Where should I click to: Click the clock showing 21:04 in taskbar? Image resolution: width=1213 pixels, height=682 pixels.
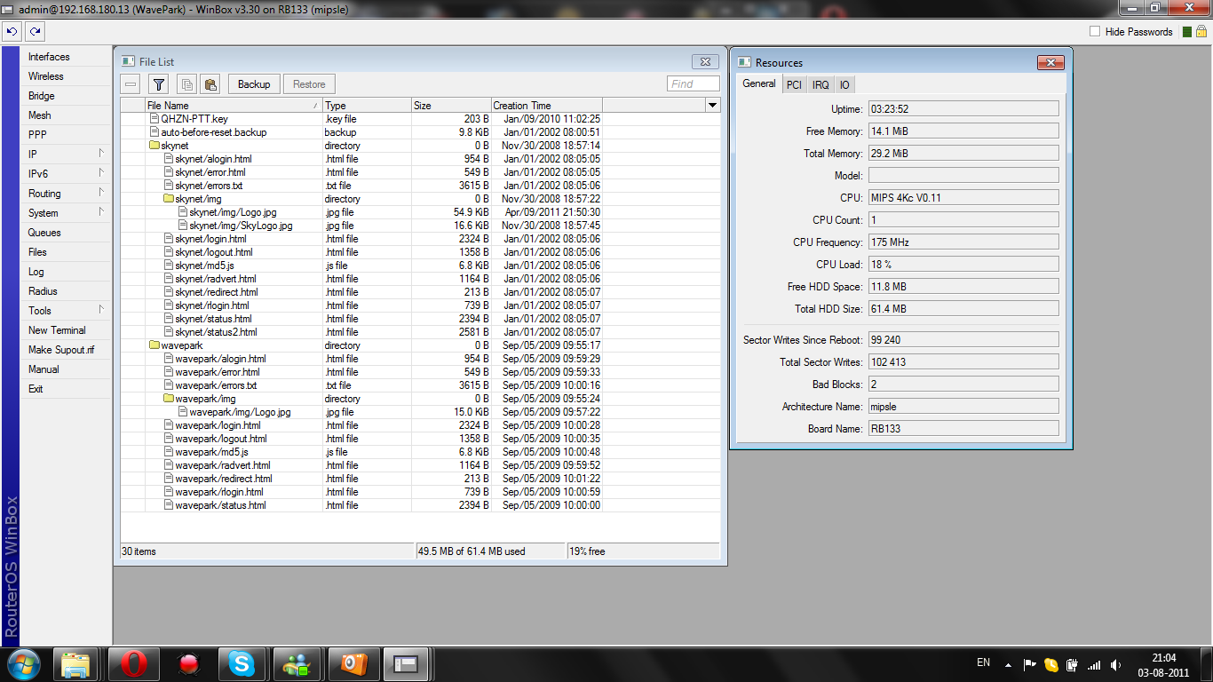[x=1164, y=665]
